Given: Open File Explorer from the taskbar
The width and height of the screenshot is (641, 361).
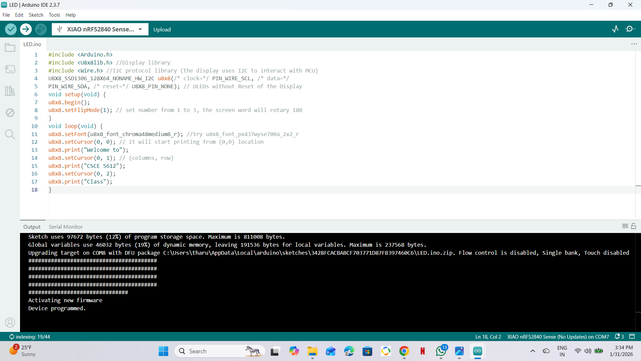Looking at the screenshot, I should [312, 351].
